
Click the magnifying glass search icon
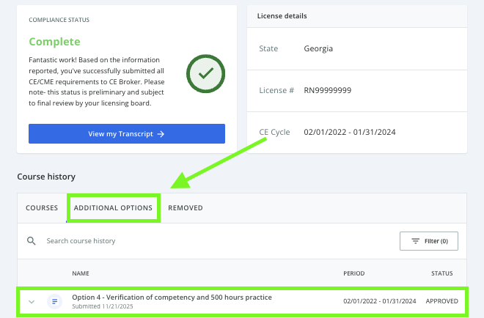click(x=31, y=240)
